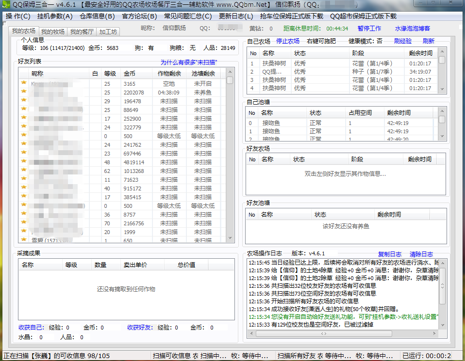
Task: Open the 挂机参数(A) menu
Action: point(55,16)
